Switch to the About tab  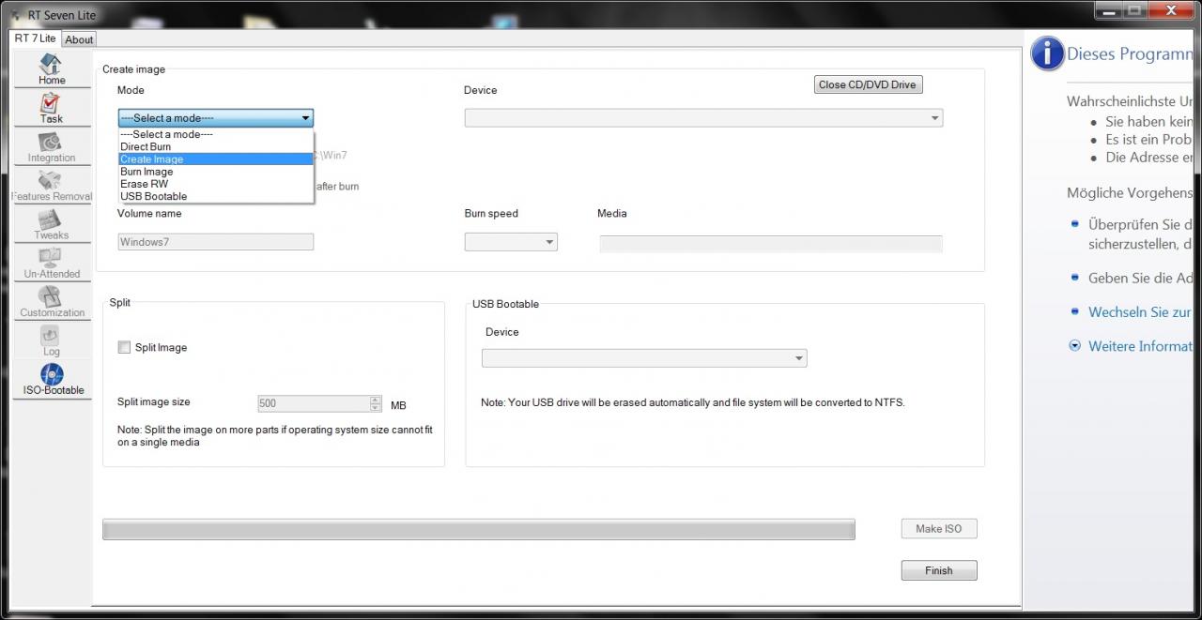79,39
